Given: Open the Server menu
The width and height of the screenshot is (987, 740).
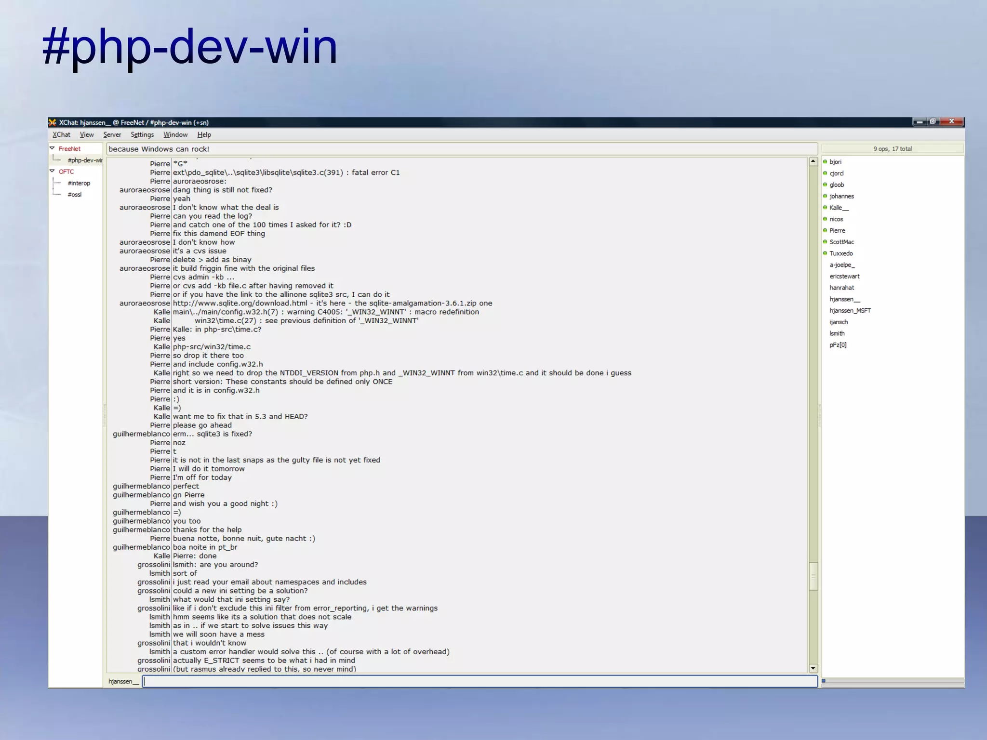Looking at the screenshot, I should pos(112,135).
